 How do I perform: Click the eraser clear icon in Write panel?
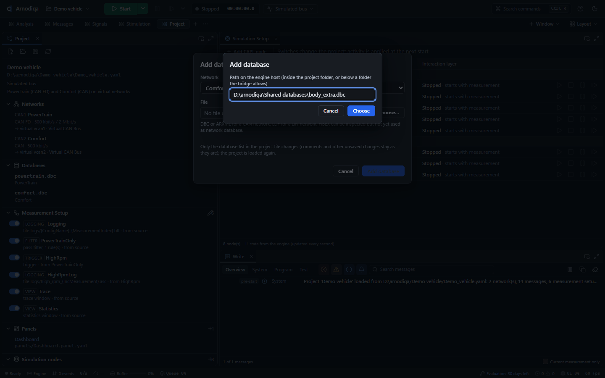pos(595,270)
